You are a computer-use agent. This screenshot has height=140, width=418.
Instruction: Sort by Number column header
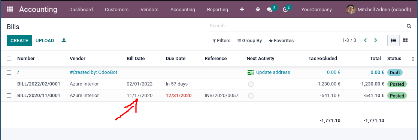pyautogui.click(x=26, y=59)
